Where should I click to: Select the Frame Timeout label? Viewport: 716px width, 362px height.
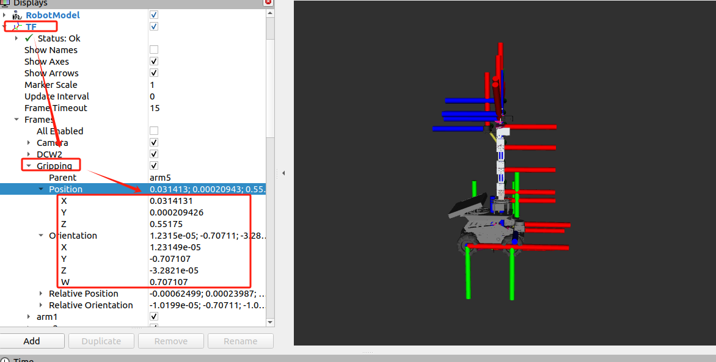point(56,108)
